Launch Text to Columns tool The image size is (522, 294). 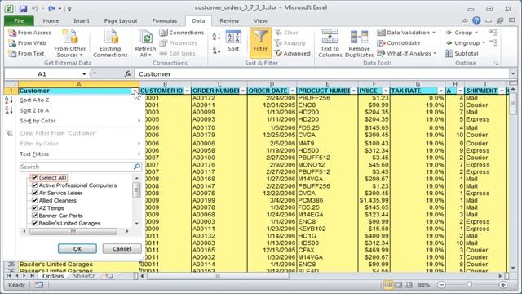pos(330,43)
